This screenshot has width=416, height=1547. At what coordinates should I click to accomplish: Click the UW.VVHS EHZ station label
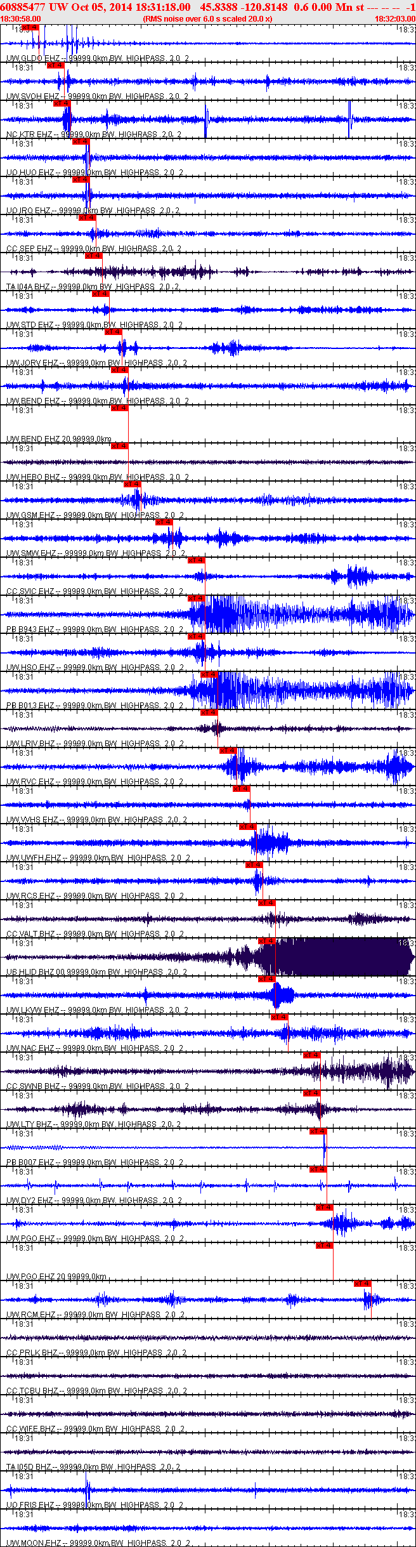pos(32,820)
